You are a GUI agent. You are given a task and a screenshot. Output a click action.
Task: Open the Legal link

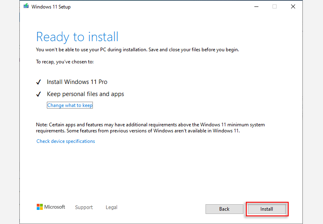(x=111, y=207)
